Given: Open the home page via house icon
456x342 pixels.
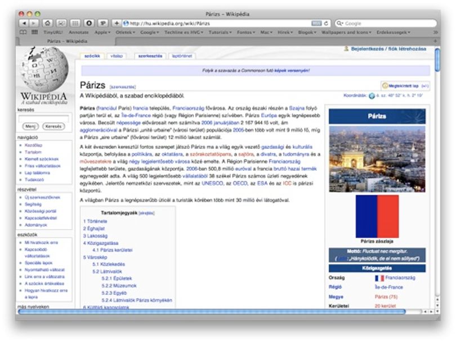Looking at the screenshot, I should pos(48,23).
